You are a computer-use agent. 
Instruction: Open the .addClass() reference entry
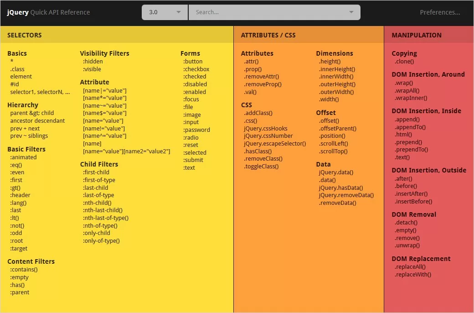pos(258,113)
